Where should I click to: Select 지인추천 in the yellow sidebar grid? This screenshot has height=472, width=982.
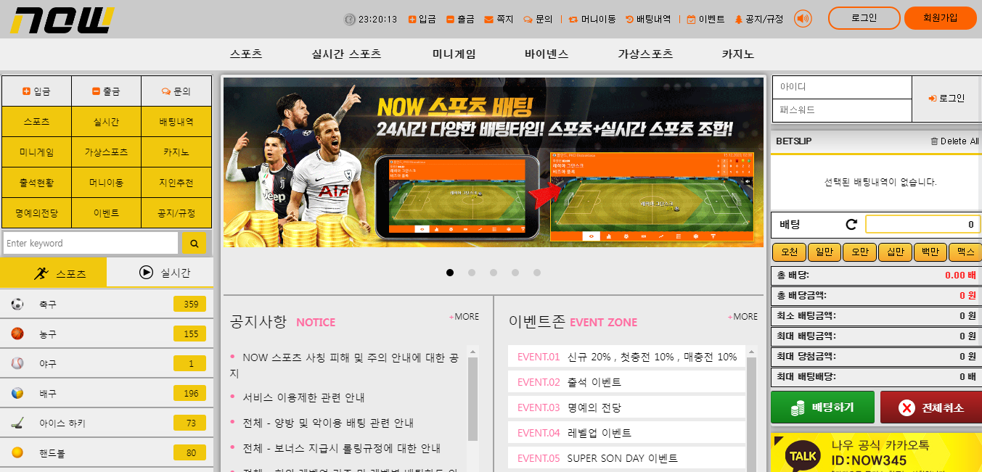coord(176,183)
